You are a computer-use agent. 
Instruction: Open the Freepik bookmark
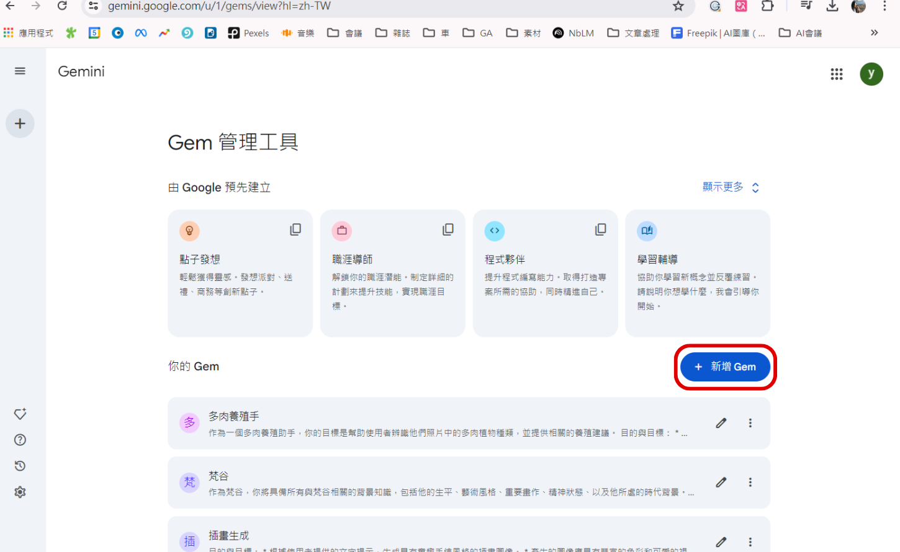tap(718, 33)
